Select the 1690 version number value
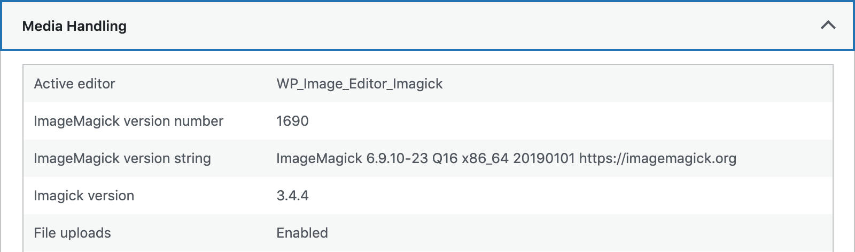The height and width of the screenshot is (252, 855). [x=292, y=121]
